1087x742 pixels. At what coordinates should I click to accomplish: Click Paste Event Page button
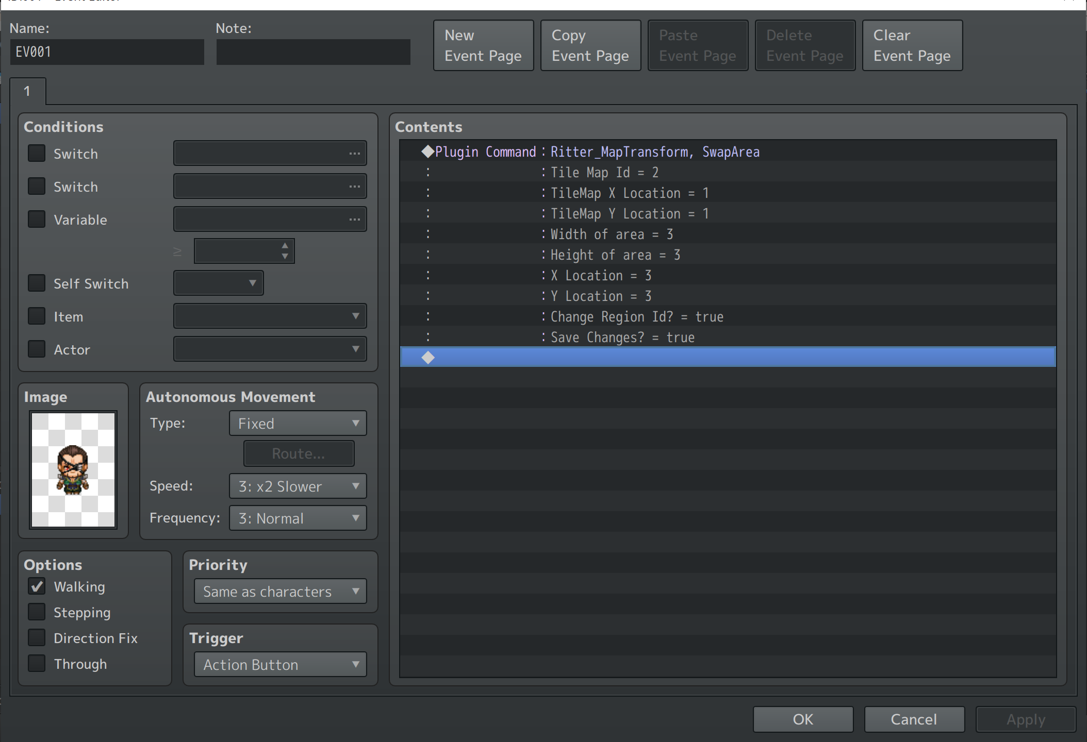[x=698, y=45]
